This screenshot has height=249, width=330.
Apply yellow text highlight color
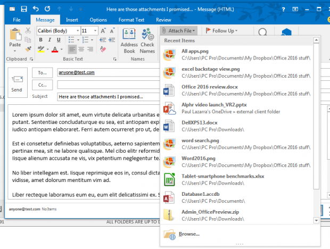click(x=41, y=49)
